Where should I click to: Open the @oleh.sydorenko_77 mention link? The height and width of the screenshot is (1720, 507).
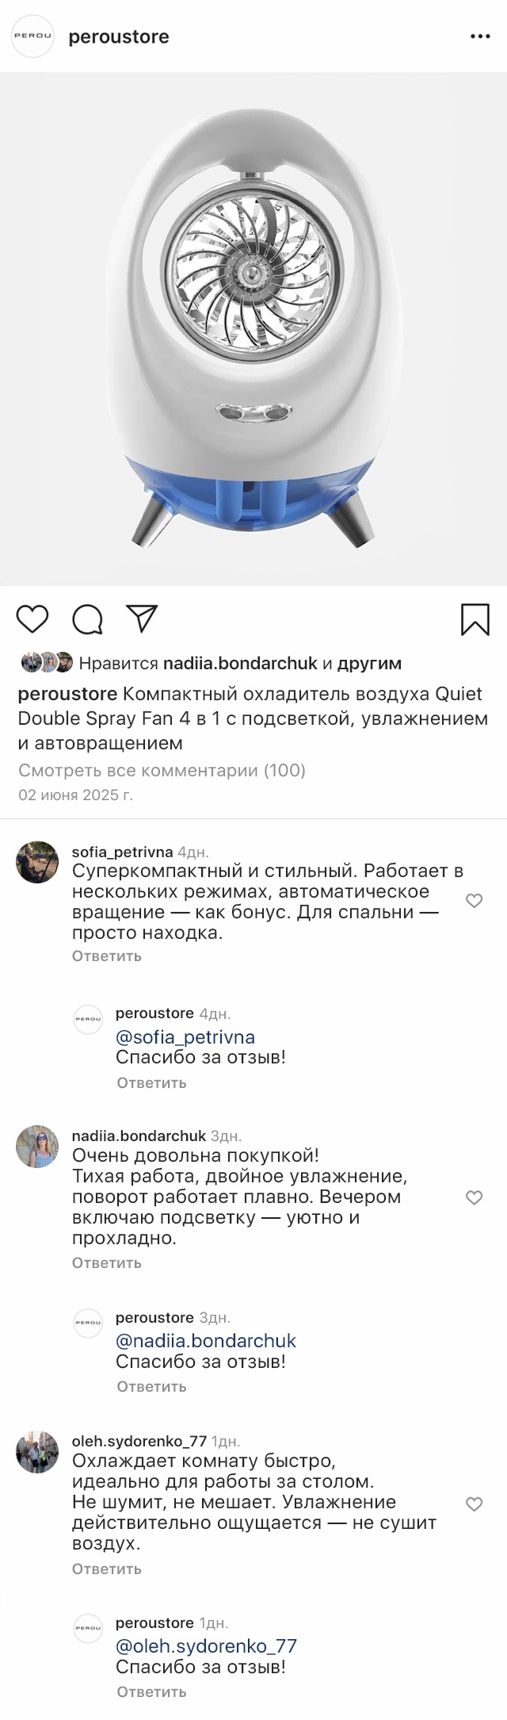[x=206, y=1646]
